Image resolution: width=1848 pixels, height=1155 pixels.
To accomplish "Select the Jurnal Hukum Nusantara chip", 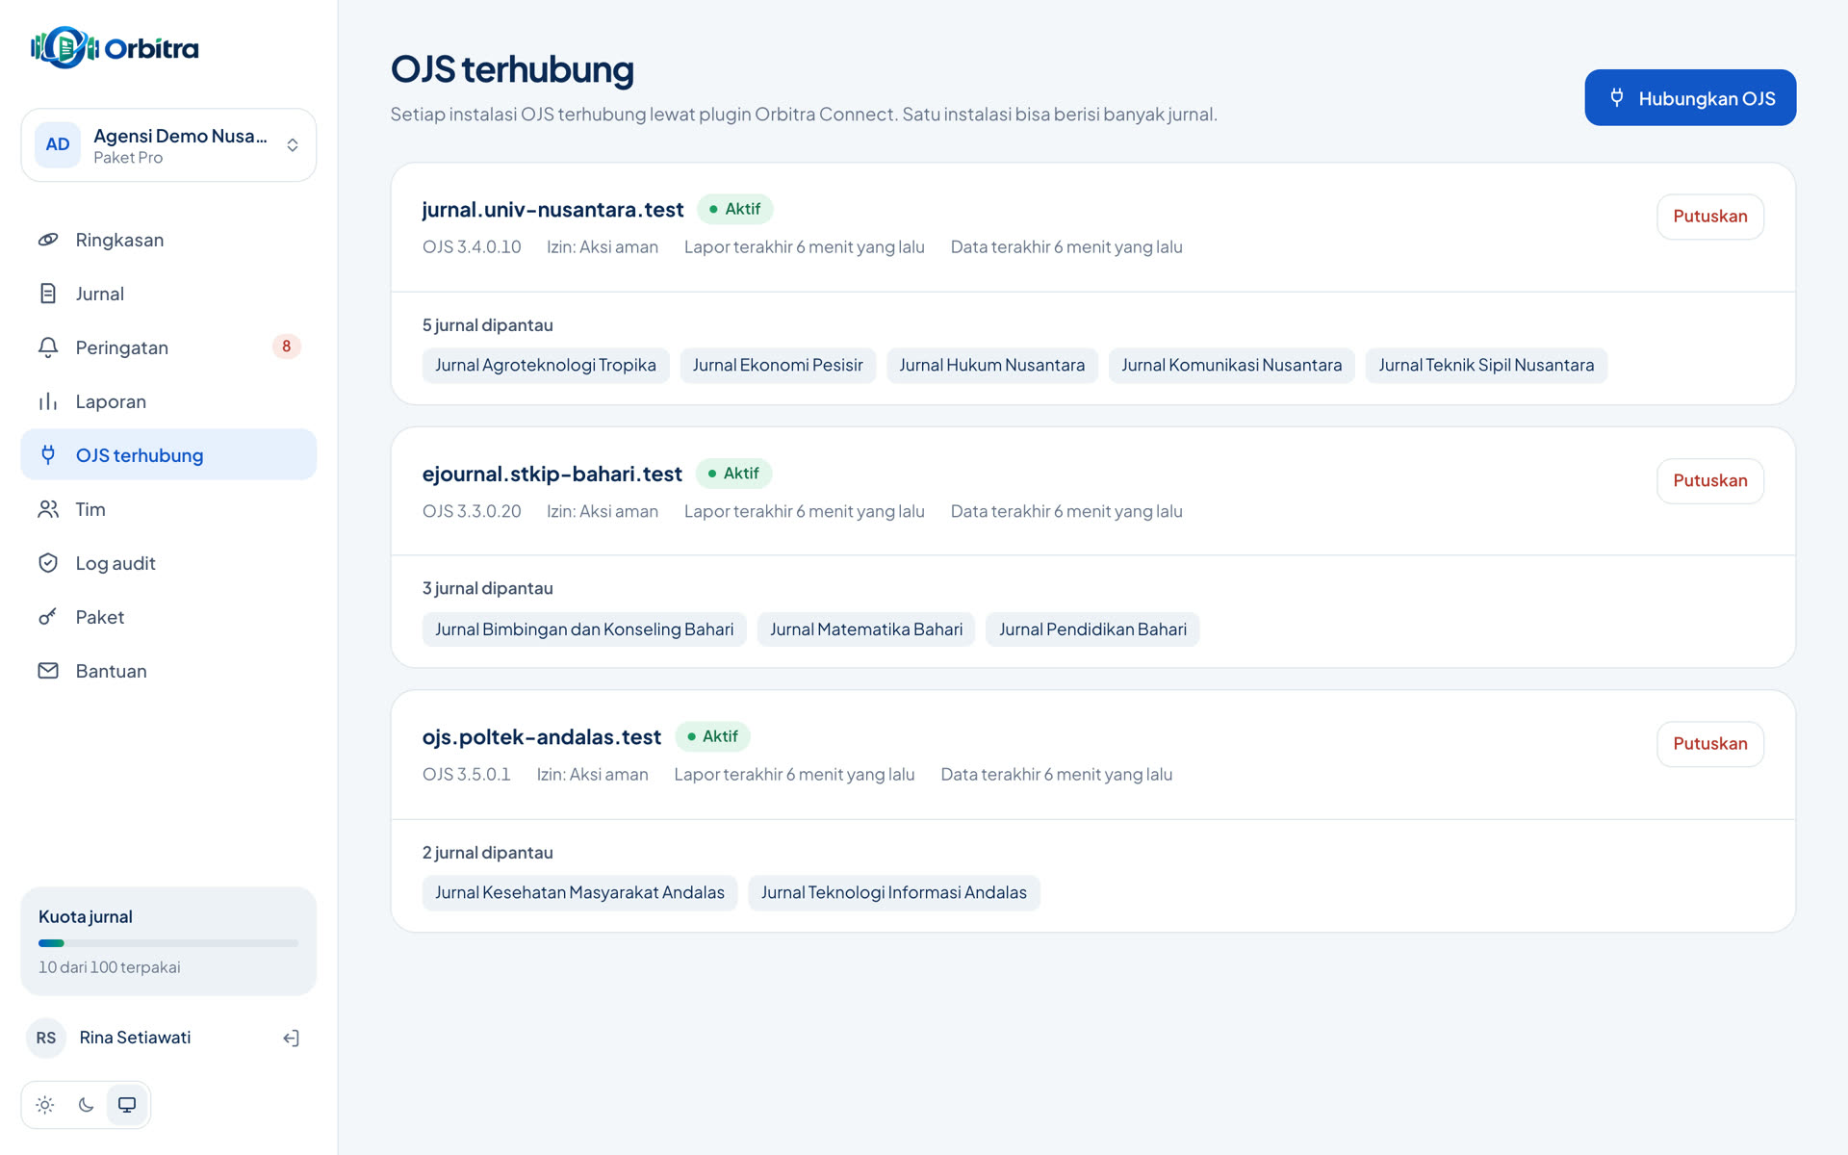I will click(991, 366).
